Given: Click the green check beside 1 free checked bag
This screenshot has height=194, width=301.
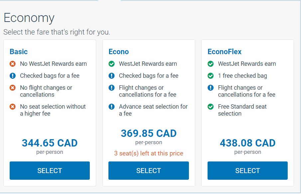Looking at the screenshot, I should click(211, 76).
